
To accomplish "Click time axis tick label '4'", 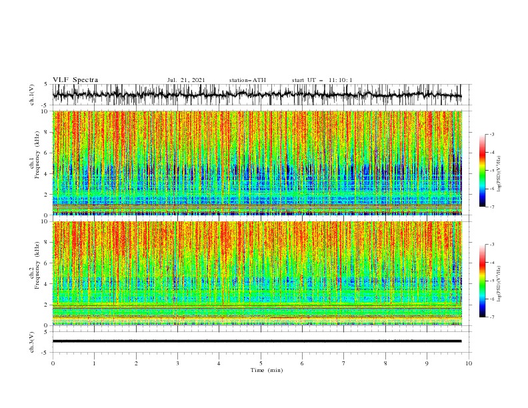I will [x=219, y=363].
